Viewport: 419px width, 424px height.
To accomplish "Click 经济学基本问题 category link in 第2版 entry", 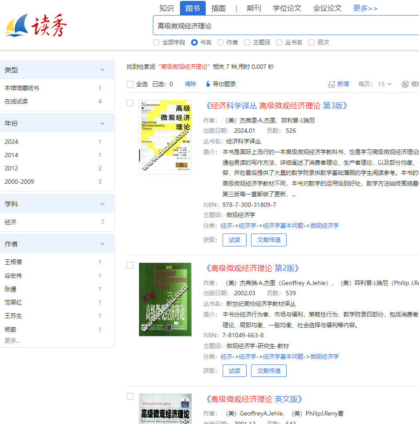I will tap(283, 357).
